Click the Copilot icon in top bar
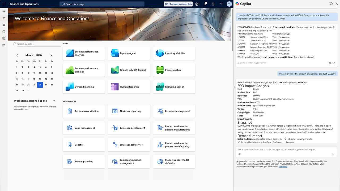The image size is (340, 191). tap(197, 4)
